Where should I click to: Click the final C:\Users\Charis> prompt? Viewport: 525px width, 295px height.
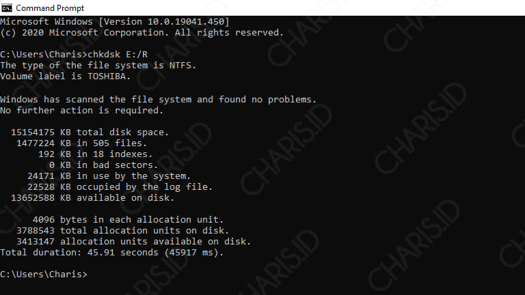tap(44, 275)
